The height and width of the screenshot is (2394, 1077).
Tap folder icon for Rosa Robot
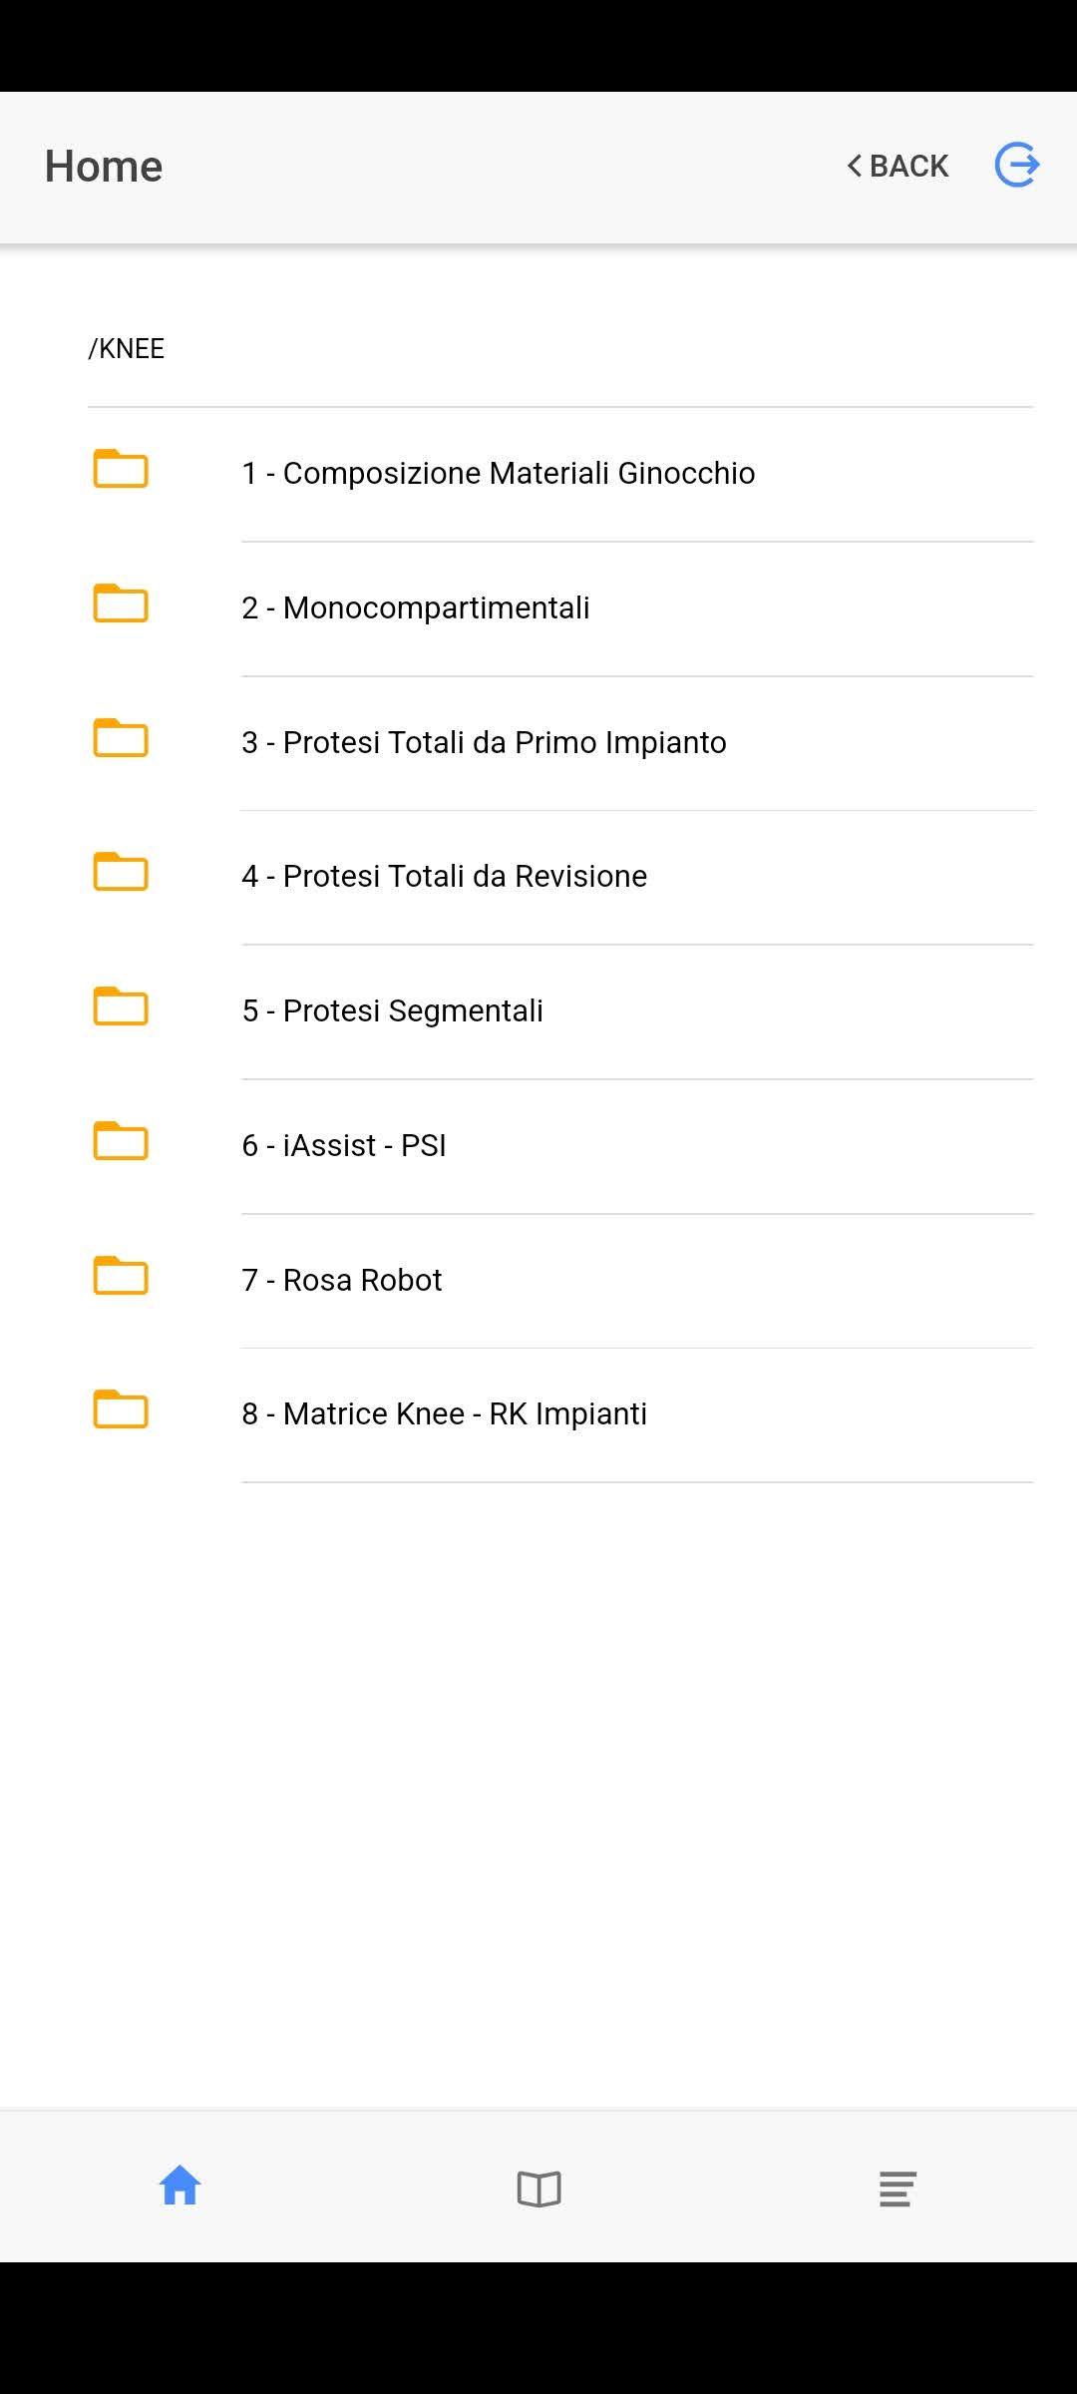click(121, 1276)
